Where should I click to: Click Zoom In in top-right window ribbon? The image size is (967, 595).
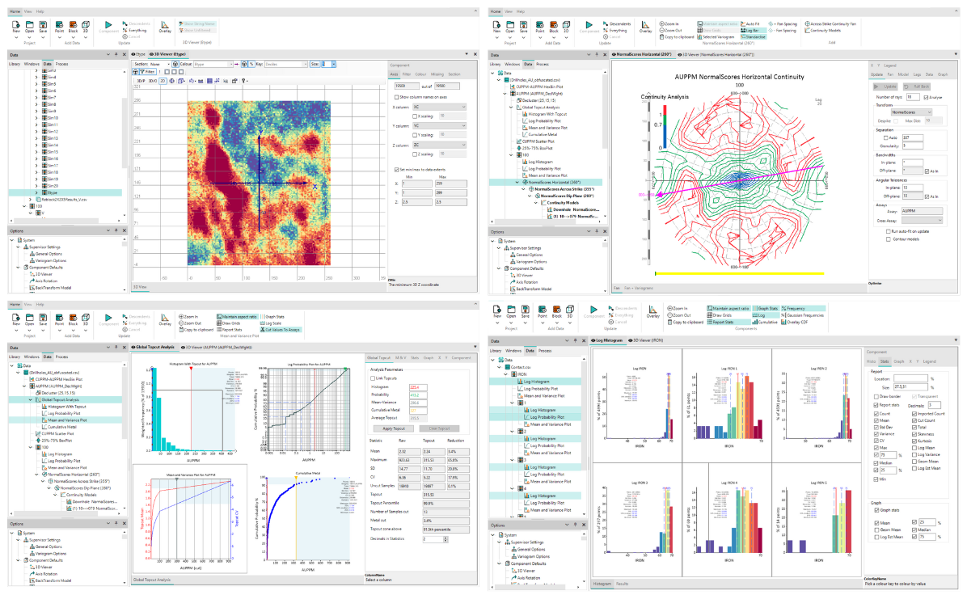tap(670, 23)
